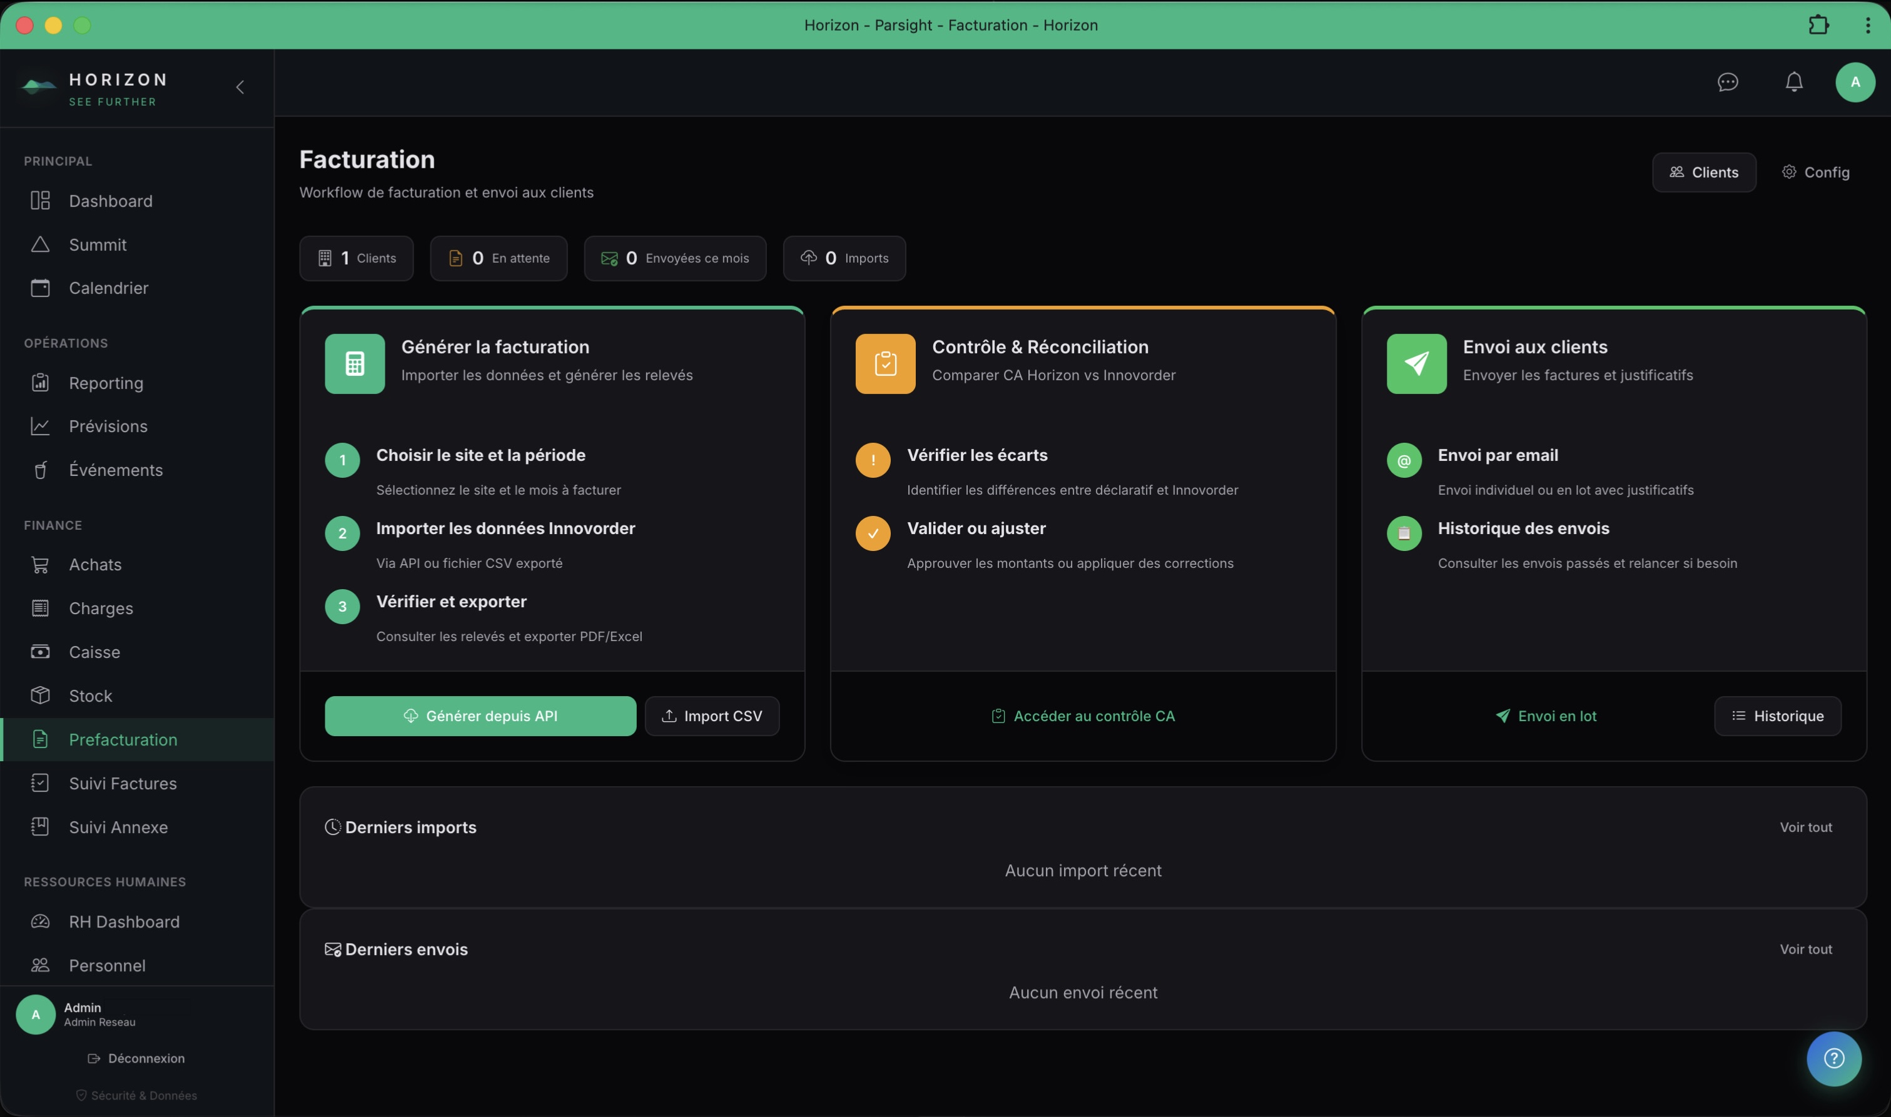
Task: Open the Config settings tab
Action: tap(1817, 171)
